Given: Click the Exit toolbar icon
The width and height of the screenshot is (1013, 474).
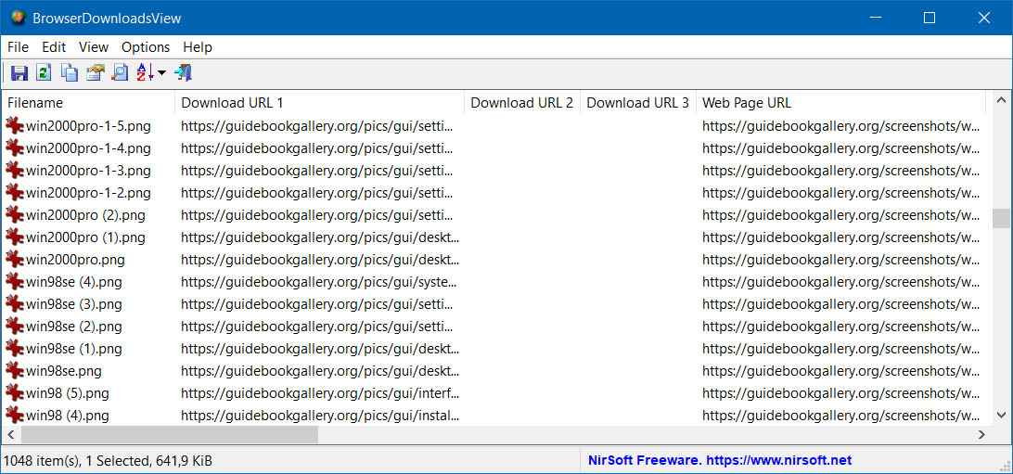Looking at the screenshot, I should click(x=184, y=72).
